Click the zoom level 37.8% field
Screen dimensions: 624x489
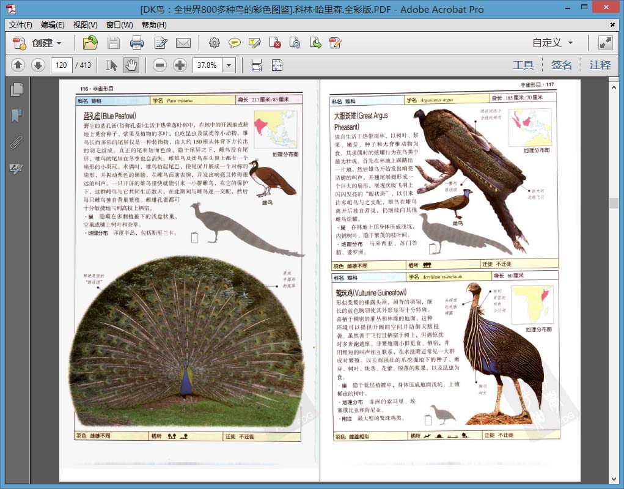(x=208, y=65)
